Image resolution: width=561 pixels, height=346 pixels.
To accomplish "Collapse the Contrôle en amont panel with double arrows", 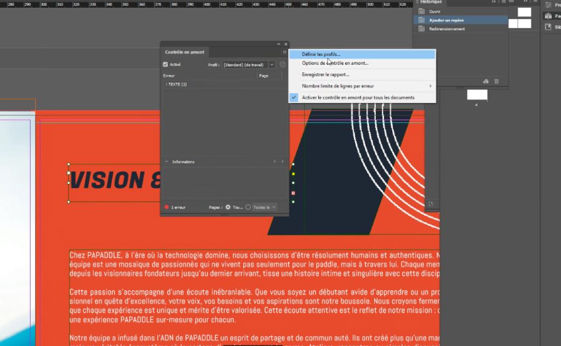I will [279, 44].
